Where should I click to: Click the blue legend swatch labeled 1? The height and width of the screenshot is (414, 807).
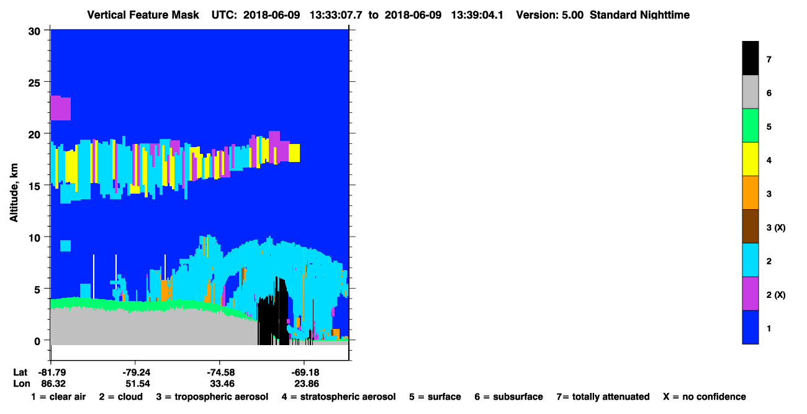pos(751,326)
